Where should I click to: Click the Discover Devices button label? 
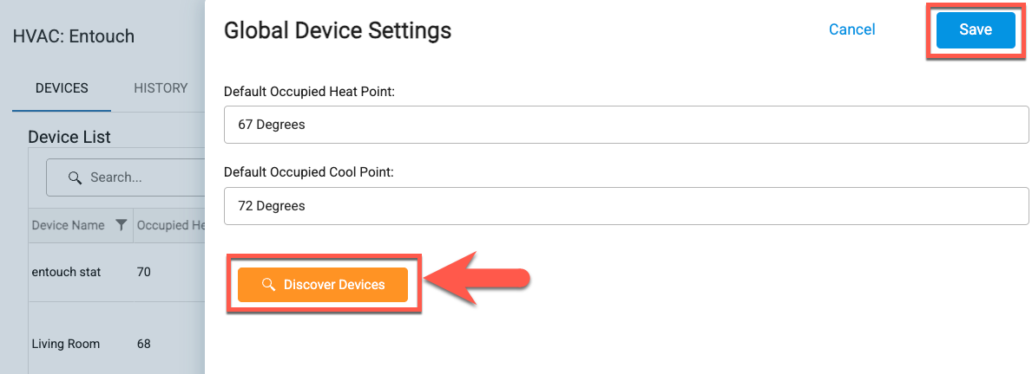[334, 285]
